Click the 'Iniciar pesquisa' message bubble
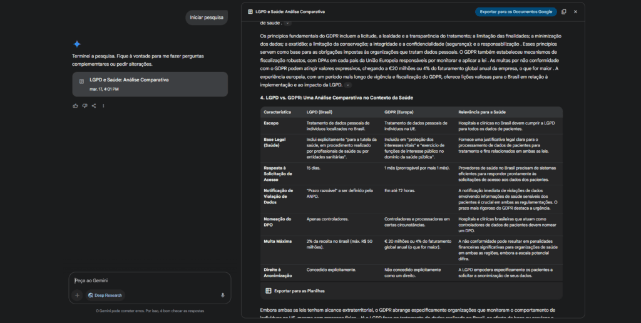 tap(207, 18)
